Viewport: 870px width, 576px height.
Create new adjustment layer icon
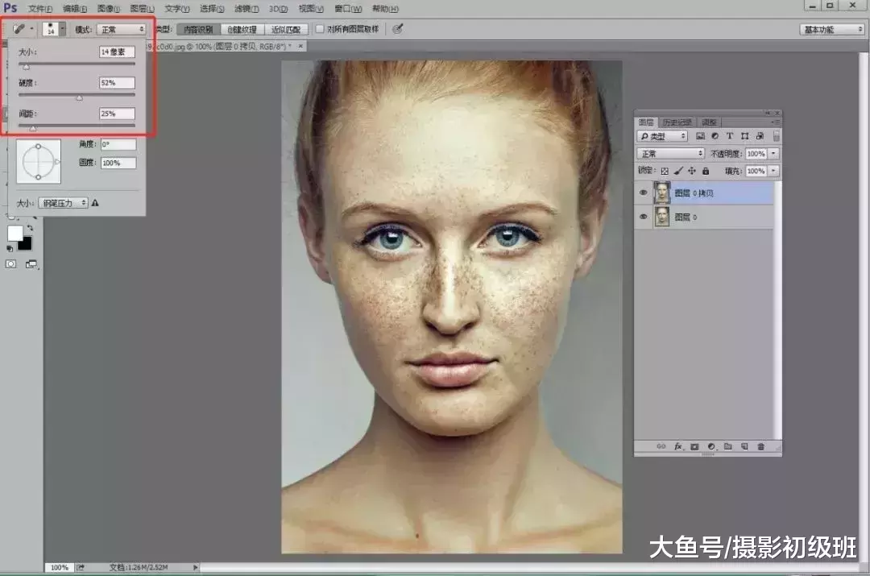tap(711, 445)
